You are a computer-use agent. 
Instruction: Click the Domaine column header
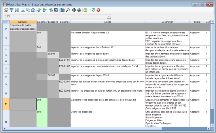23,22
